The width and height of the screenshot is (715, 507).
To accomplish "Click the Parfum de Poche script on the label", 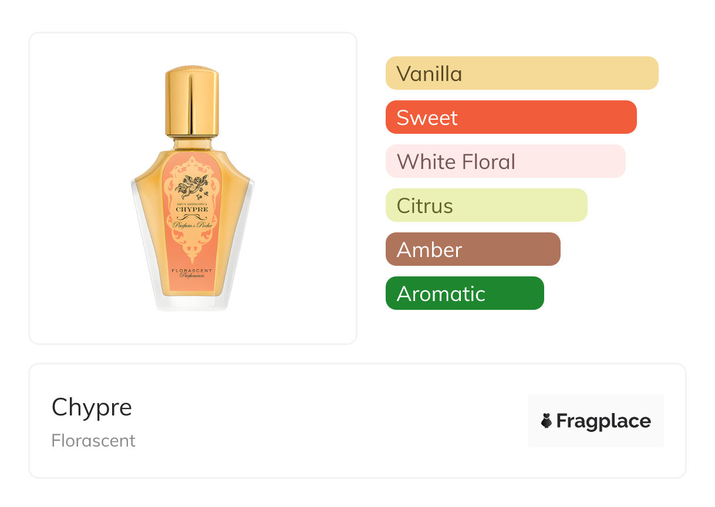I will point(192,225).
